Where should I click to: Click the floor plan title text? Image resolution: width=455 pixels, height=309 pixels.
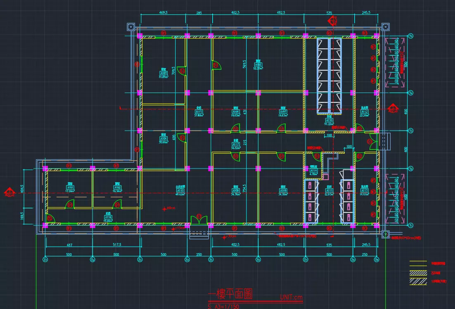[x=230, y=294]
